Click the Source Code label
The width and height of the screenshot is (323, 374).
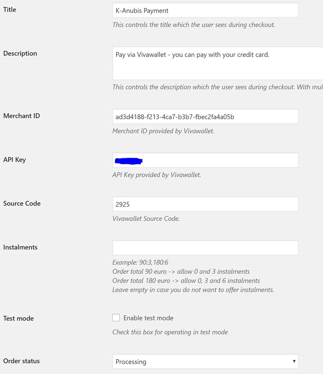coord(22,203)
